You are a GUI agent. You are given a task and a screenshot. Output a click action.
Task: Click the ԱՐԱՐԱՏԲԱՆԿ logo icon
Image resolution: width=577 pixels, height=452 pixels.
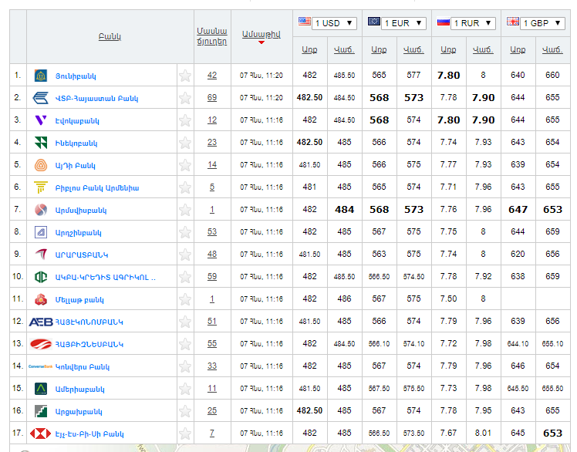pyautogui.click(x=40, y=255)
